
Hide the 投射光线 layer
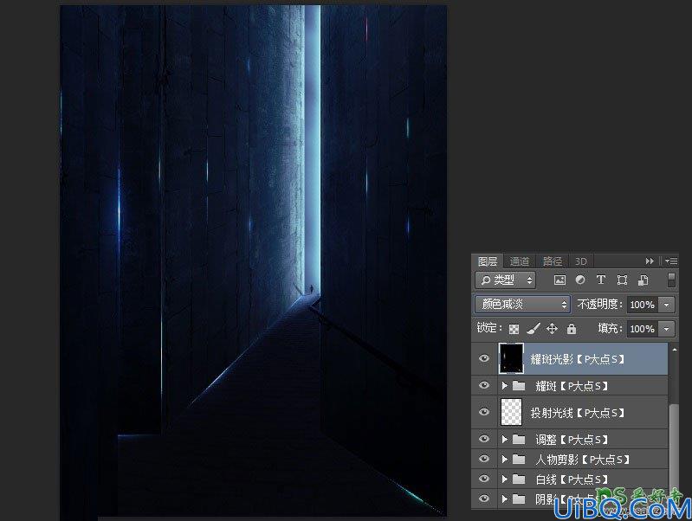[x=484, y=412]
